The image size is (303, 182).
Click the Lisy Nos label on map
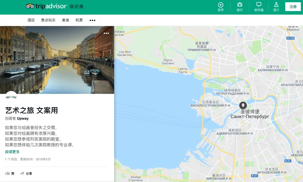coord(125,53)
